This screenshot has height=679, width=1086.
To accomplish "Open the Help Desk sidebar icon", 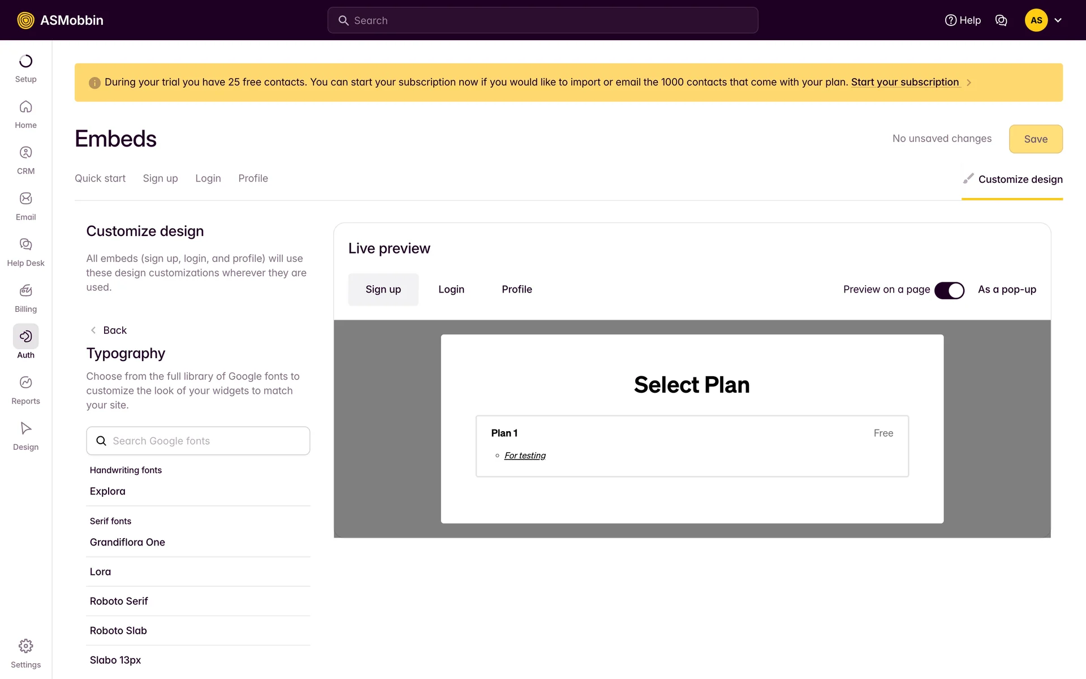I will click(x=25, y=244).
